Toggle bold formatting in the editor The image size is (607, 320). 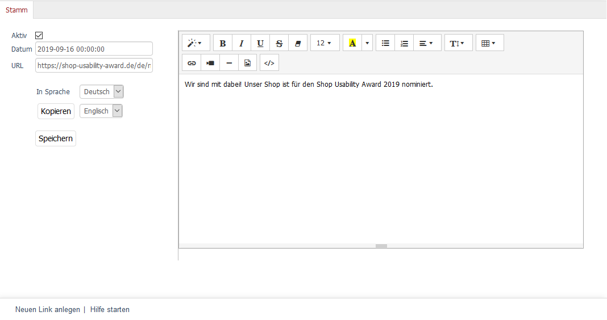tap(223, 43)
